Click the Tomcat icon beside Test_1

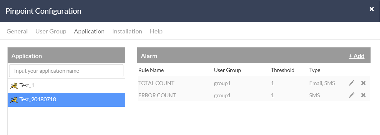(x=14, y=85)
